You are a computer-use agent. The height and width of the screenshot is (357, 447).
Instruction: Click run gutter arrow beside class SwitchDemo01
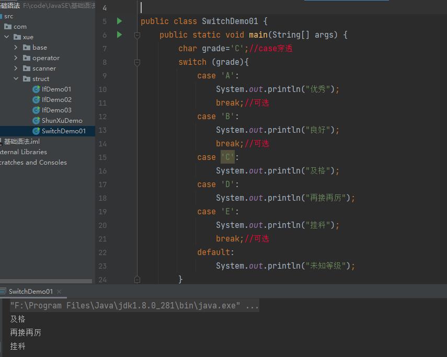119,21
